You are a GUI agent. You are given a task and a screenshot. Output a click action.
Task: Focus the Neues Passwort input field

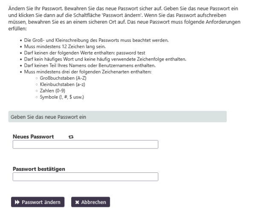pos(85,145)
